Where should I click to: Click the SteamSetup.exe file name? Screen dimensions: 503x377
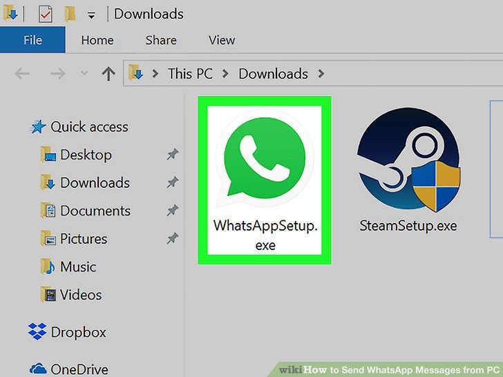(x=408, y=226)
